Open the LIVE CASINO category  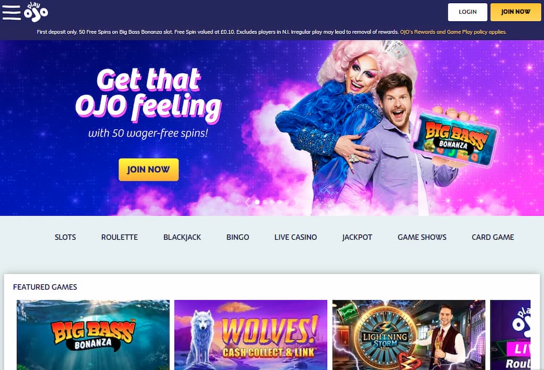point(295,237)
